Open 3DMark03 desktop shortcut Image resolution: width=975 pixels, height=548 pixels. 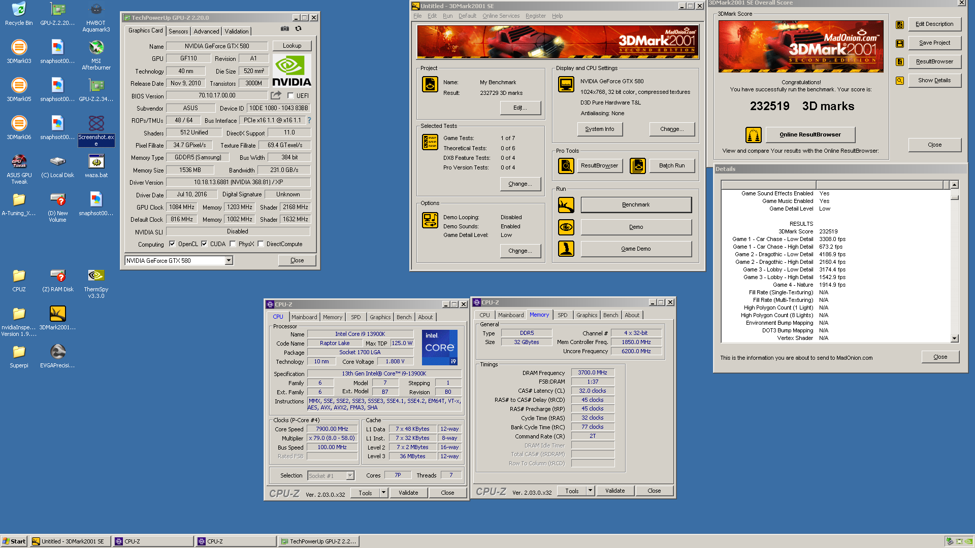coord(19,51)
